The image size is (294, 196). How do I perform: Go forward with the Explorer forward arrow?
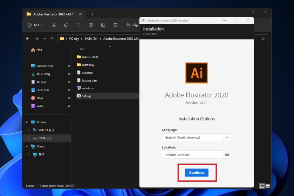[36, 39]
